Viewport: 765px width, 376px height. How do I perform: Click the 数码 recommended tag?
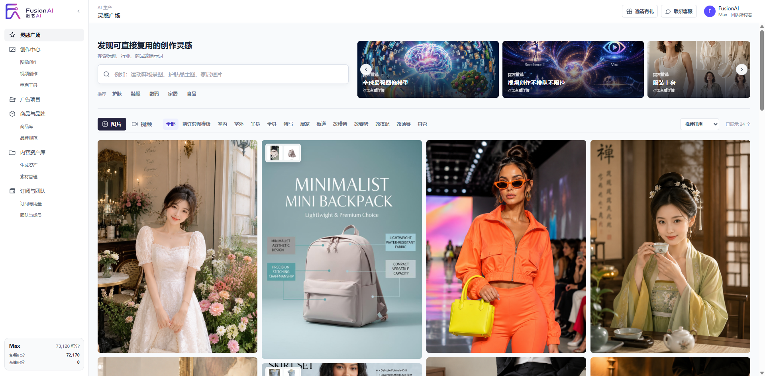pyautogui.click(x=154, y=94)
